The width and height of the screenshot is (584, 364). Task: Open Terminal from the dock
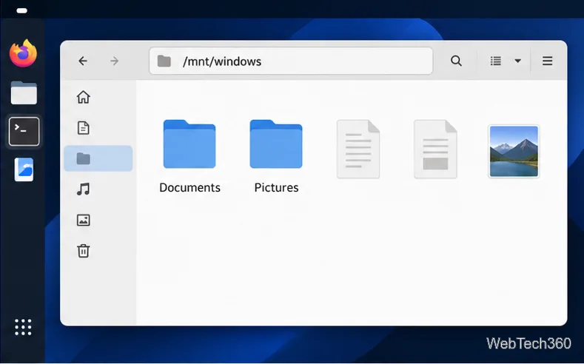tap(24, 132)
